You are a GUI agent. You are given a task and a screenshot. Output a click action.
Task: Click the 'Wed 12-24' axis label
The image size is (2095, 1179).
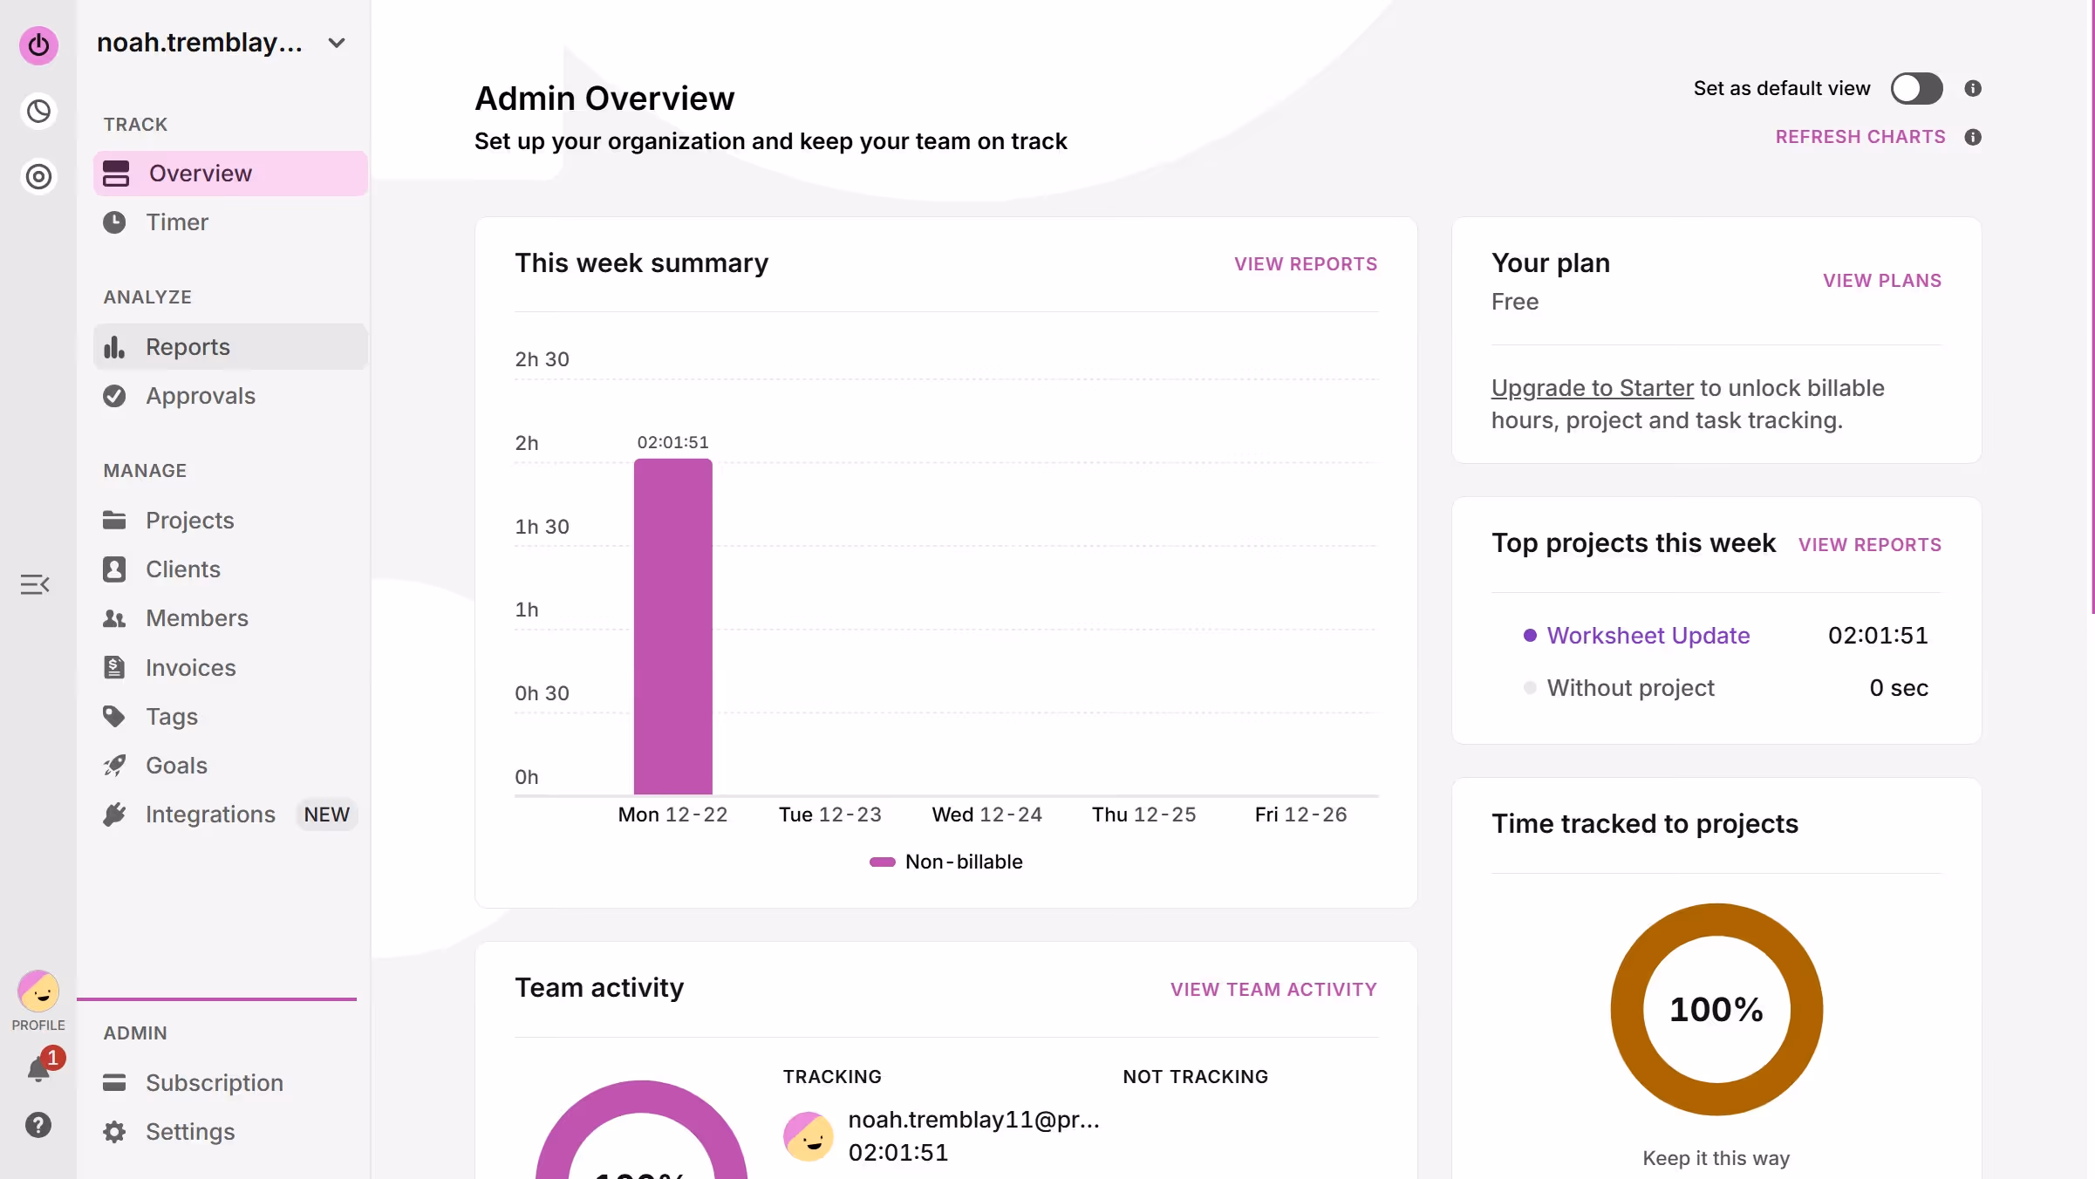986,814
